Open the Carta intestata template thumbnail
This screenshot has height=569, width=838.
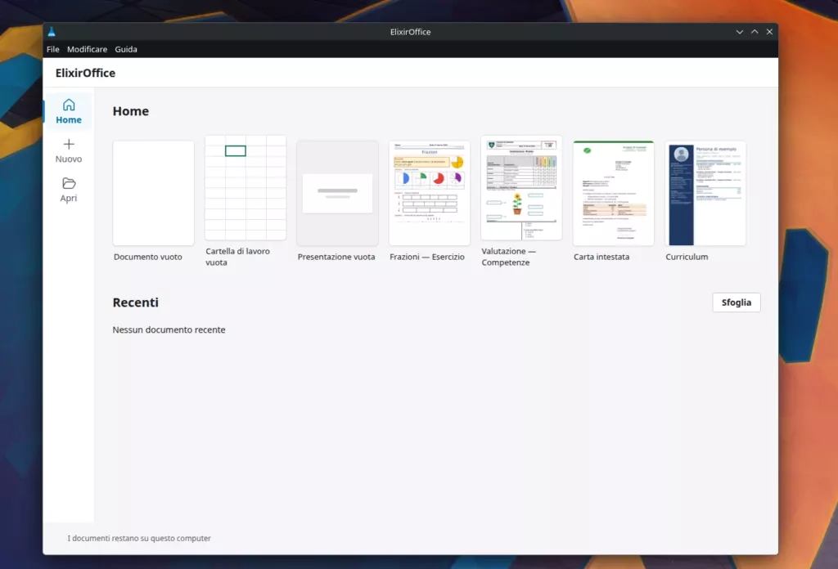[x=613, y=193]
